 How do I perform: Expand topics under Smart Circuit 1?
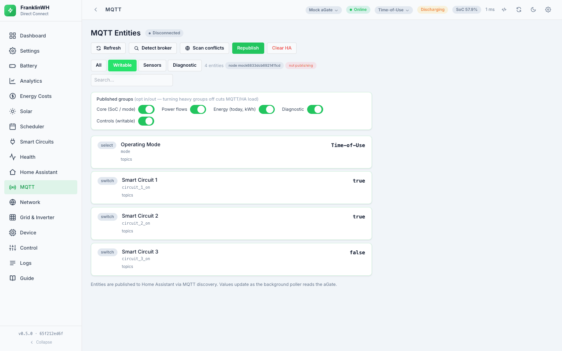click(127, 195)
